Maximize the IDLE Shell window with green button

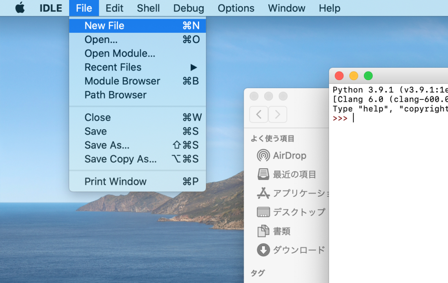click(368, 76)
